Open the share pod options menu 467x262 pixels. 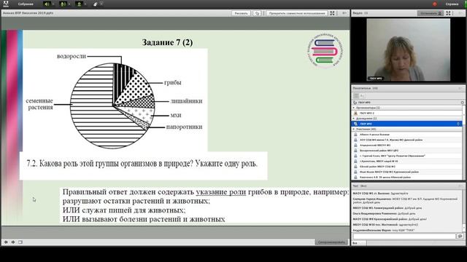click(x=344, y=13)
